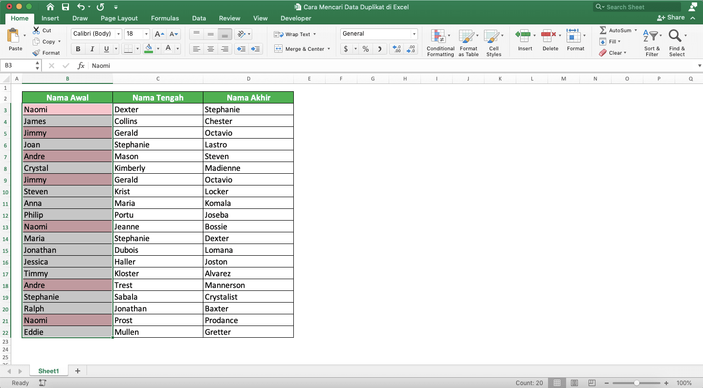Click the Save disk icon in the title bar
The width and height of the screenshot is (703, 388).
coord(66,7)
